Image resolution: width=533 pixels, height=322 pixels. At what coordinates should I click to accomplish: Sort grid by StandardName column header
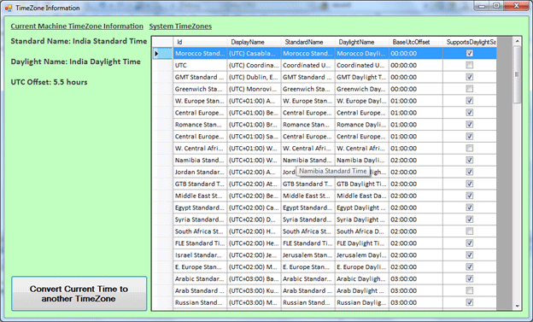point(308,42)
